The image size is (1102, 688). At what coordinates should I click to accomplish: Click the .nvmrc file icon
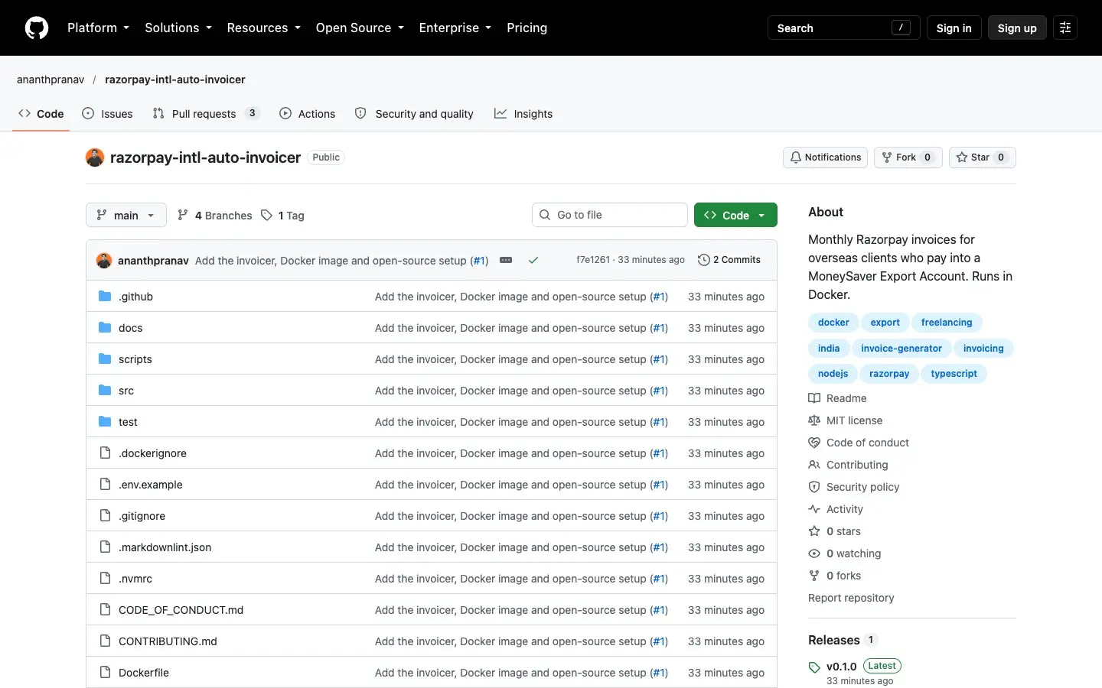[105, 579]
